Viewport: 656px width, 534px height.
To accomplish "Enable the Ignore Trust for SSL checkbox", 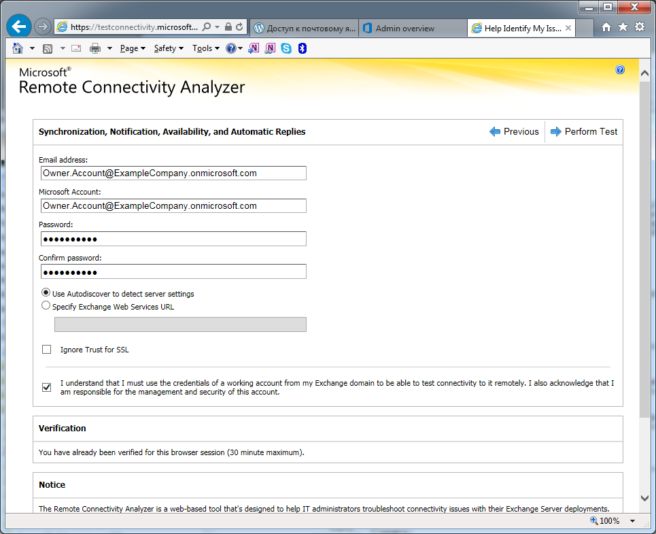I will (47, 350).
